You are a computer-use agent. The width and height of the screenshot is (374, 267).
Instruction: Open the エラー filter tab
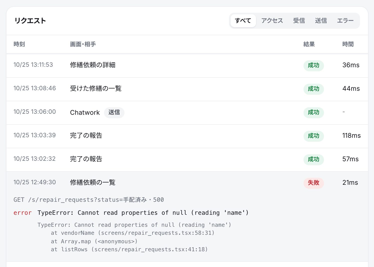[x=345, y=20]
